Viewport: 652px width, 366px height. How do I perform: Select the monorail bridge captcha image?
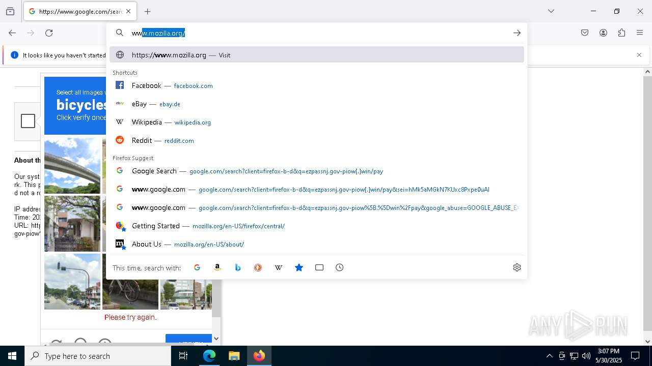(x=72, y=166)
